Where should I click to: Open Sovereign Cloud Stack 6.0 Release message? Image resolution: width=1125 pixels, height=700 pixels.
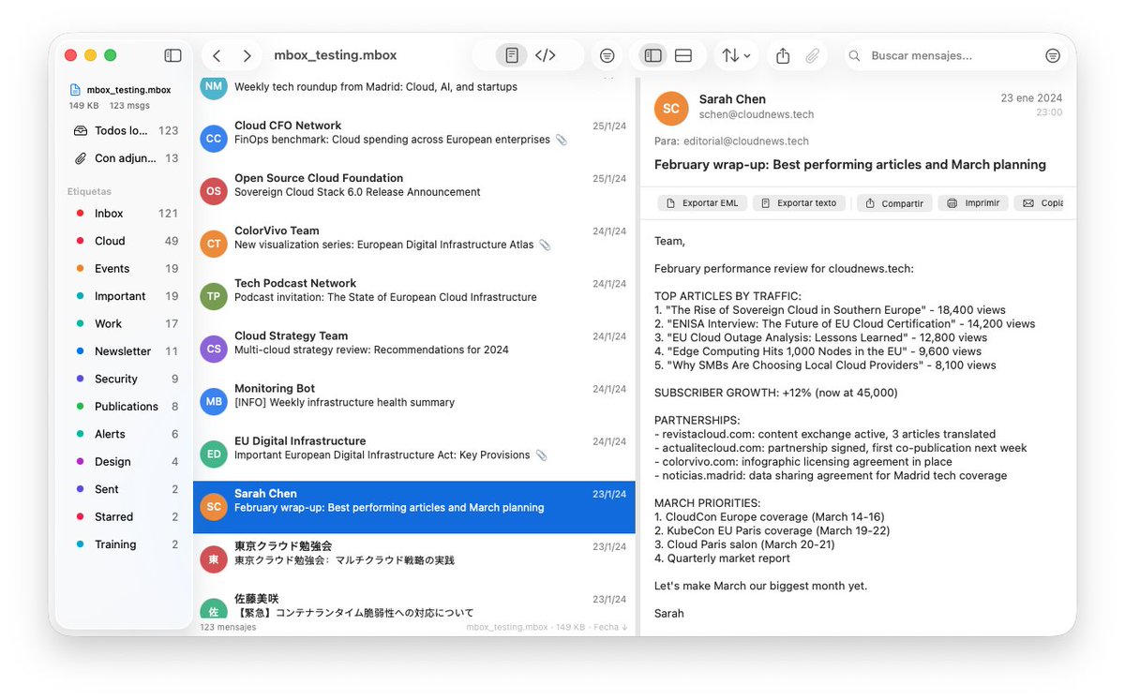tap(413, 191)
